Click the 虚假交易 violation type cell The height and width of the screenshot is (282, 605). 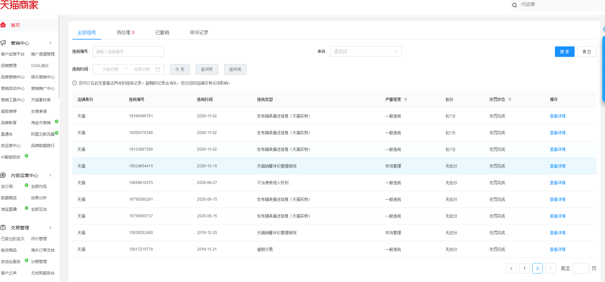265,249
